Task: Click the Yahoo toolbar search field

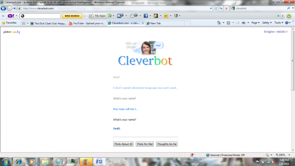Action: coord(40,16)
